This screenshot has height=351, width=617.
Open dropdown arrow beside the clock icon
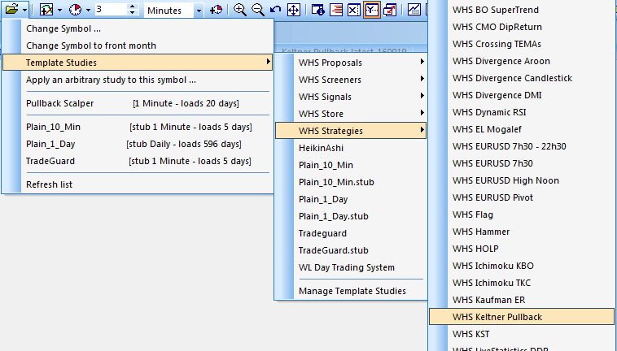pos(86,11)
